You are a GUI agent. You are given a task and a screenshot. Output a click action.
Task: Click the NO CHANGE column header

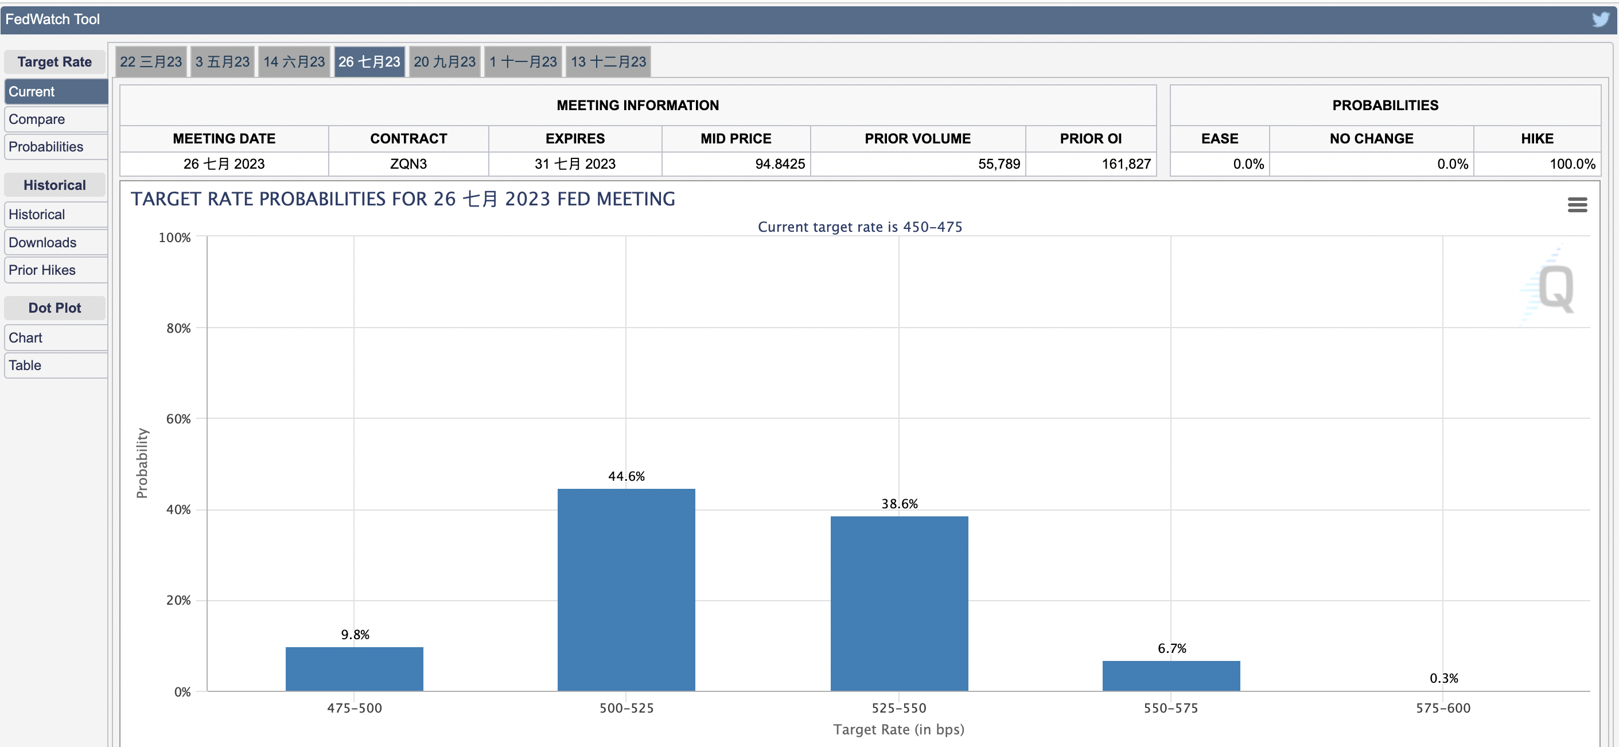[1371, 139]
